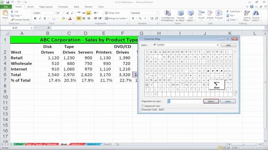
Task: Click Wrap Text
Action: click(112, 13)
